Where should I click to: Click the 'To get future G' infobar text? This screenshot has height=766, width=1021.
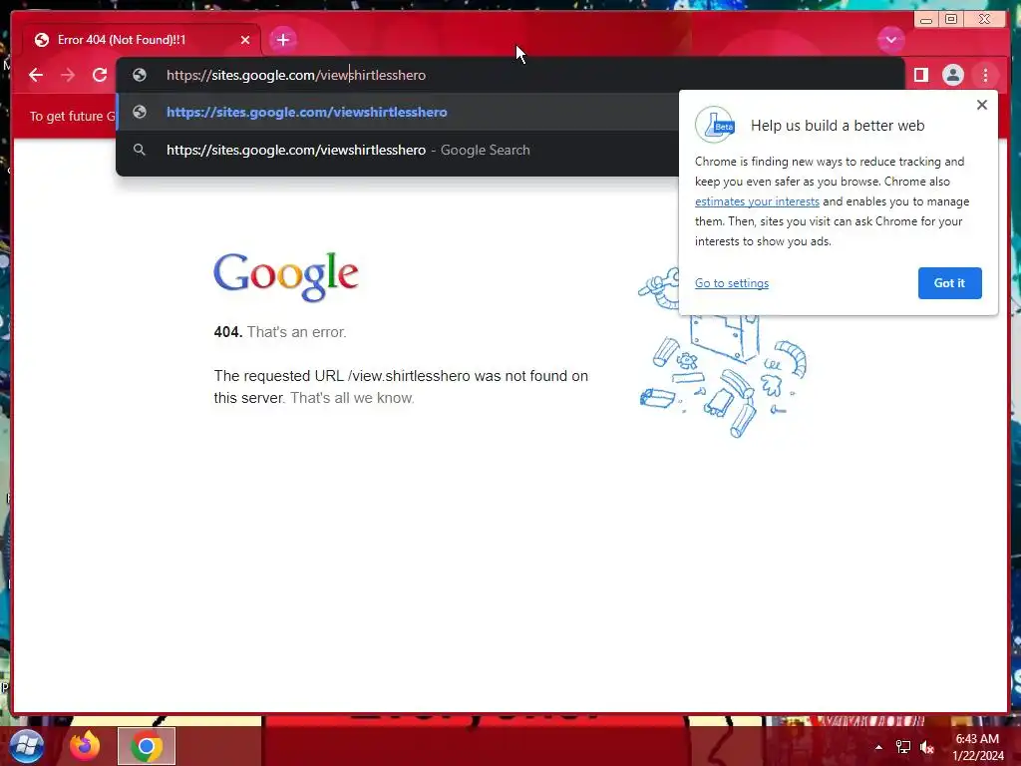coord(72,116)
